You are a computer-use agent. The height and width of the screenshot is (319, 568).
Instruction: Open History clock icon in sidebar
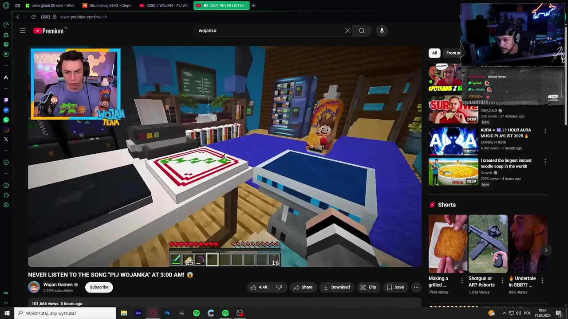pyautogui.click(x=6, y=185)
